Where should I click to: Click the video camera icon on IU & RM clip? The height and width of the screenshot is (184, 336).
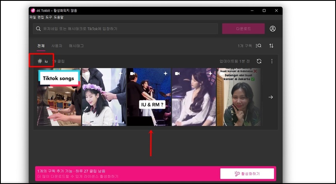(x=132, y=73)
